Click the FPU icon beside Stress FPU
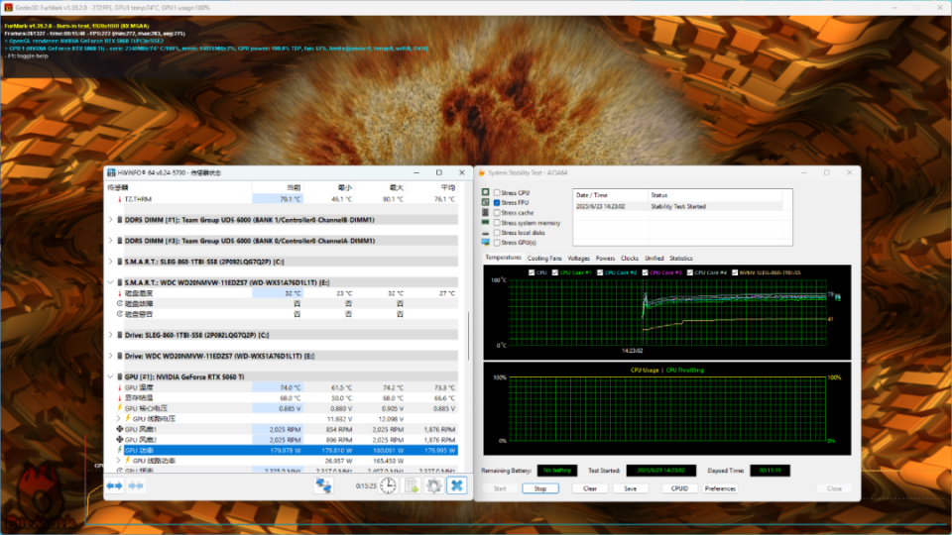The height and width of the screenshot is (535, 952). (485, 202)
